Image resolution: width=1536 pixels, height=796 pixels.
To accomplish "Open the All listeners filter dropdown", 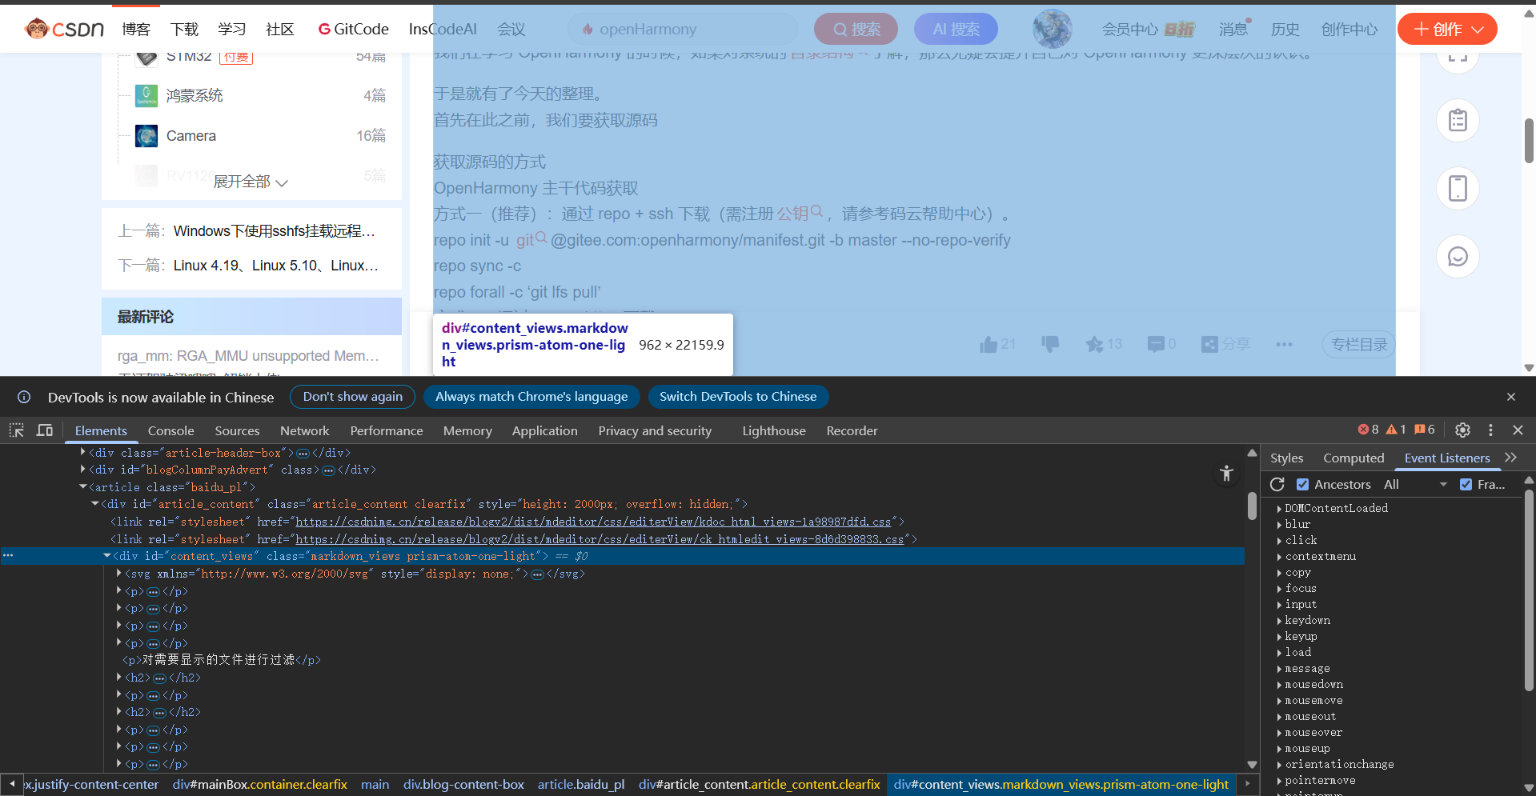I will pyautogui.click(x=1415, y=484).
